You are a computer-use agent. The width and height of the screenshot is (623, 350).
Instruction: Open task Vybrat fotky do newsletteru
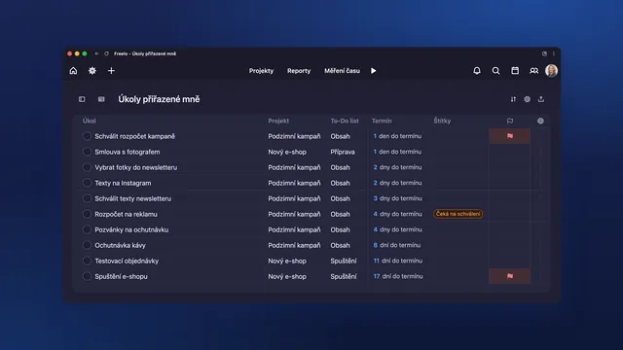[136, 167]
